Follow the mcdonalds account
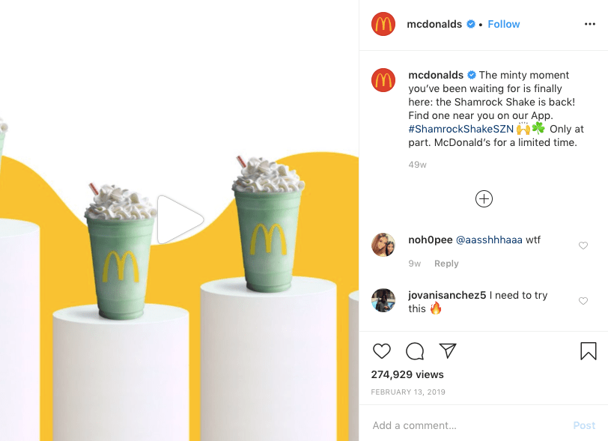This screenshot has height=441, width=608. coord(503,24)
